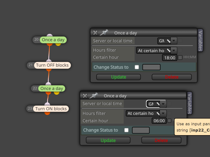Image resolution: width=210 pixels, height=157 pixels.
Task: Click block number 22 badge
Action: pyautogui.click(x=35, y=88)
